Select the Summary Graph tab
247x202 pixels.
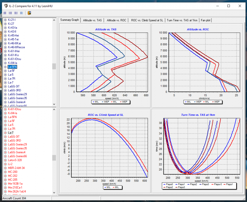tap(70, 20)
